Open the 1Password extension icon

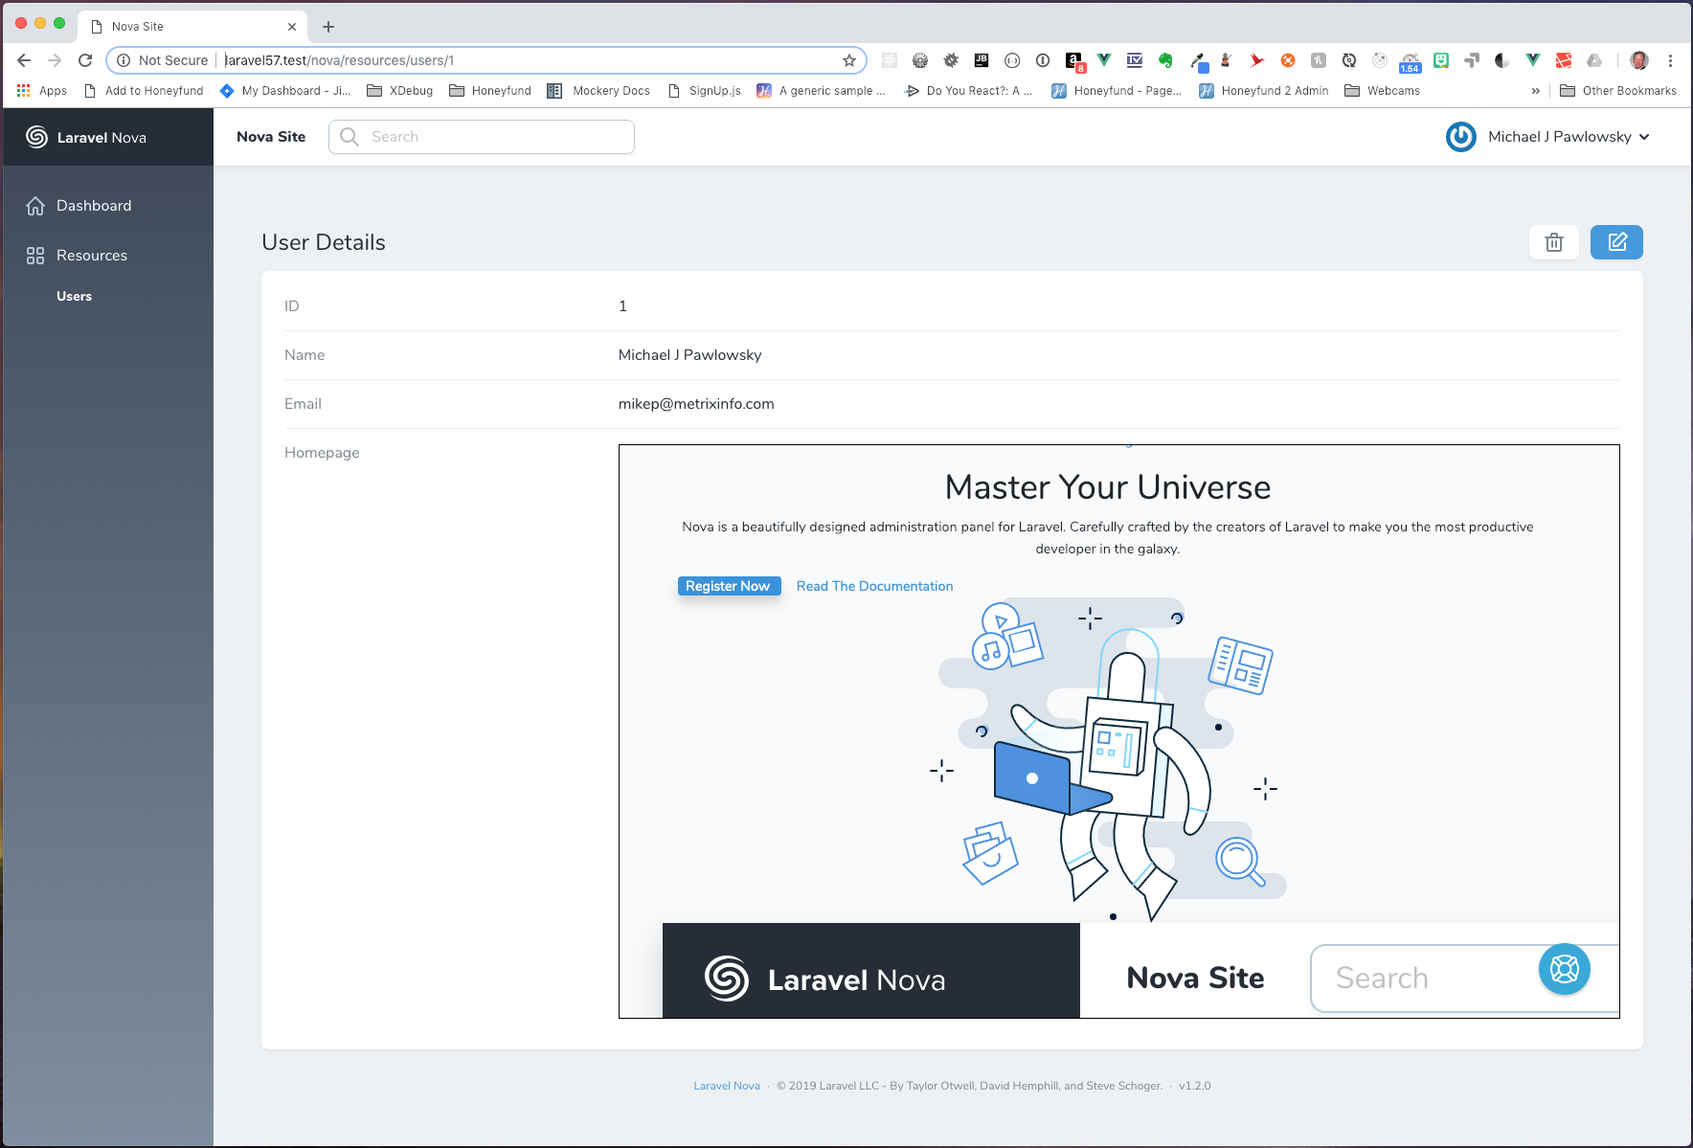click(1043, 60)
